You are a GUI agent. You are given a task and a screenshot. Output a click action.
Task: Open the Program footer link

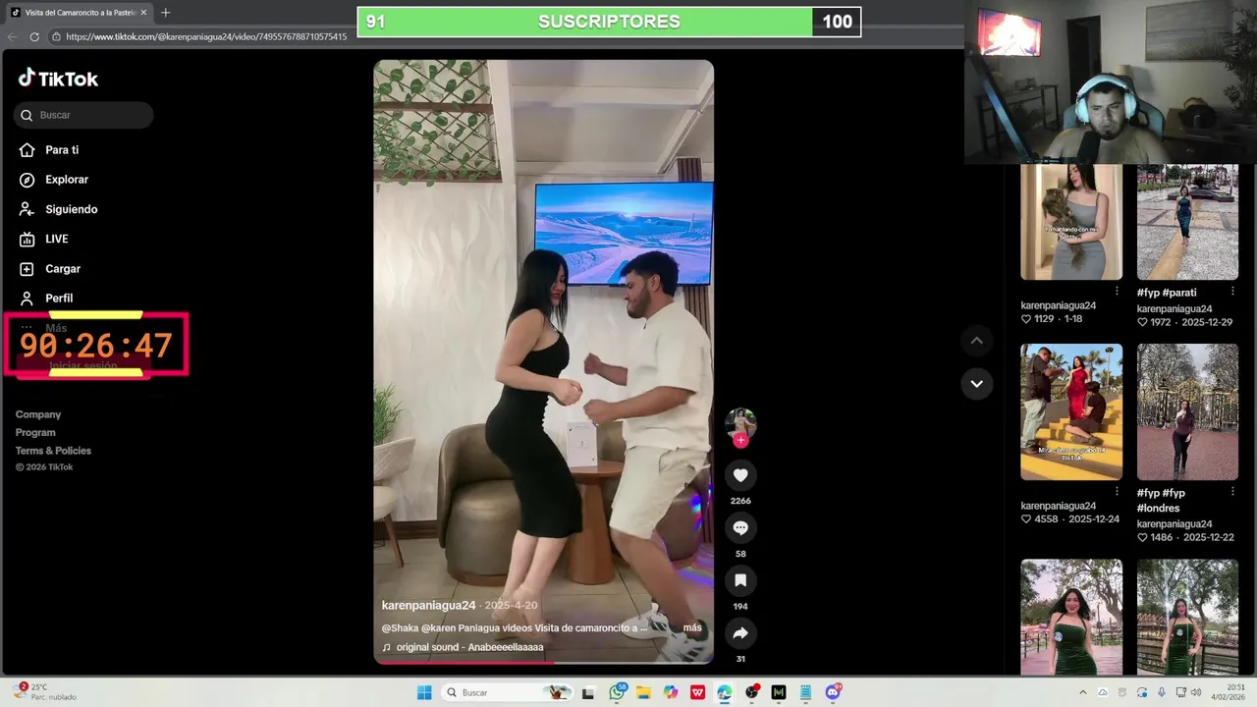[x=35, y=432]
